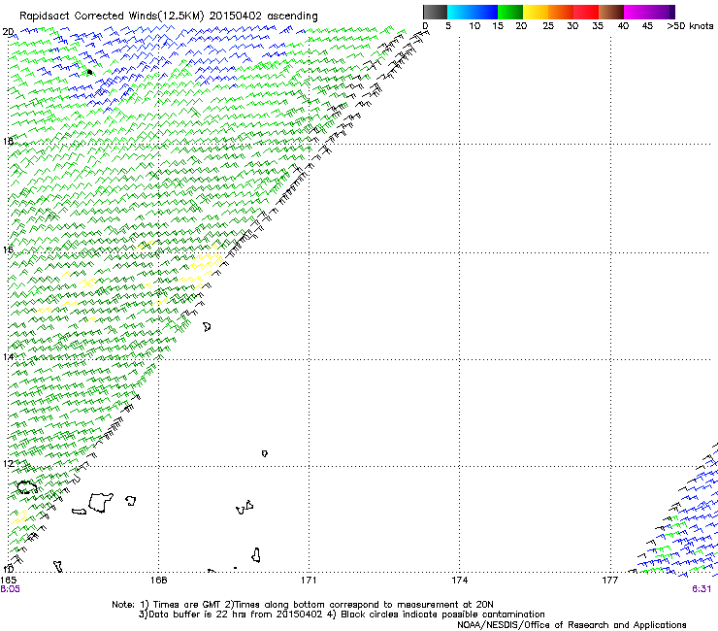Click the '25' legend scale value

[x=548, y=26]
